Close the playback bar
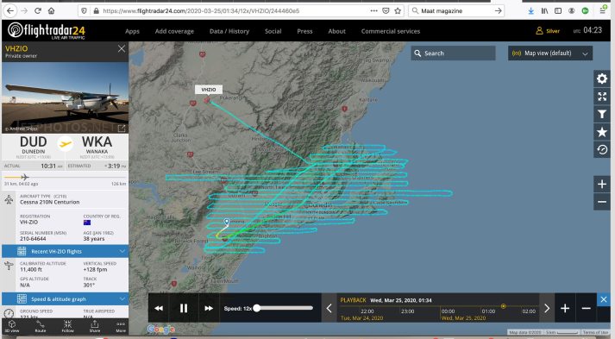 click(x=604, y=300)
